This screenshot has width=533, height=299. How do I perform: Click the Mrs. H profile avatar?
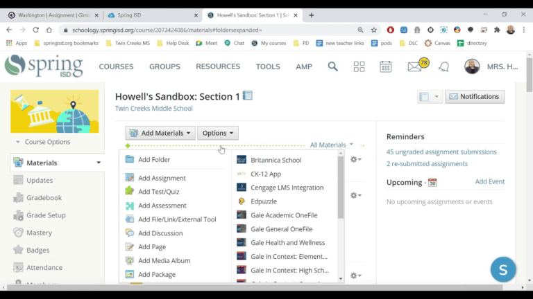tap(472, 66)
